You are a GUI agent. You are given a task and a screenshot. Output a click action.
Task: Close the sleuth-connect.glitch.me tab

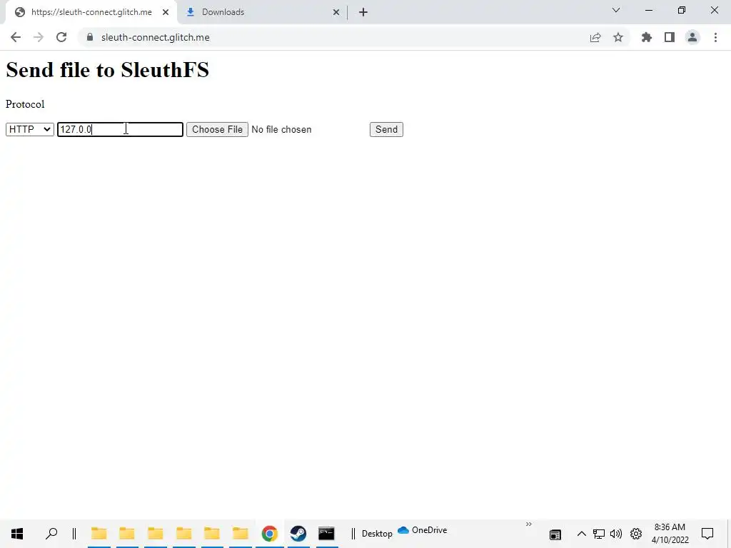click(166, 12)
